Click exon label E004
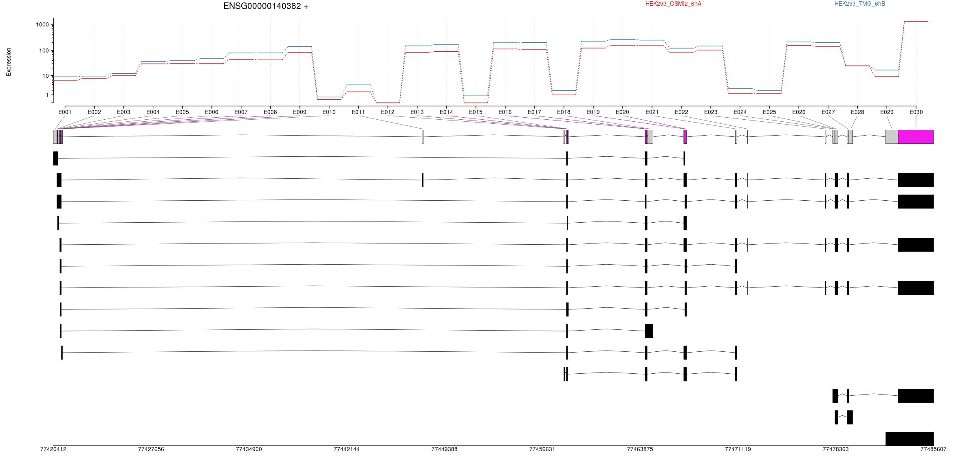The image size is (978, 456). [x=153, y=112]
